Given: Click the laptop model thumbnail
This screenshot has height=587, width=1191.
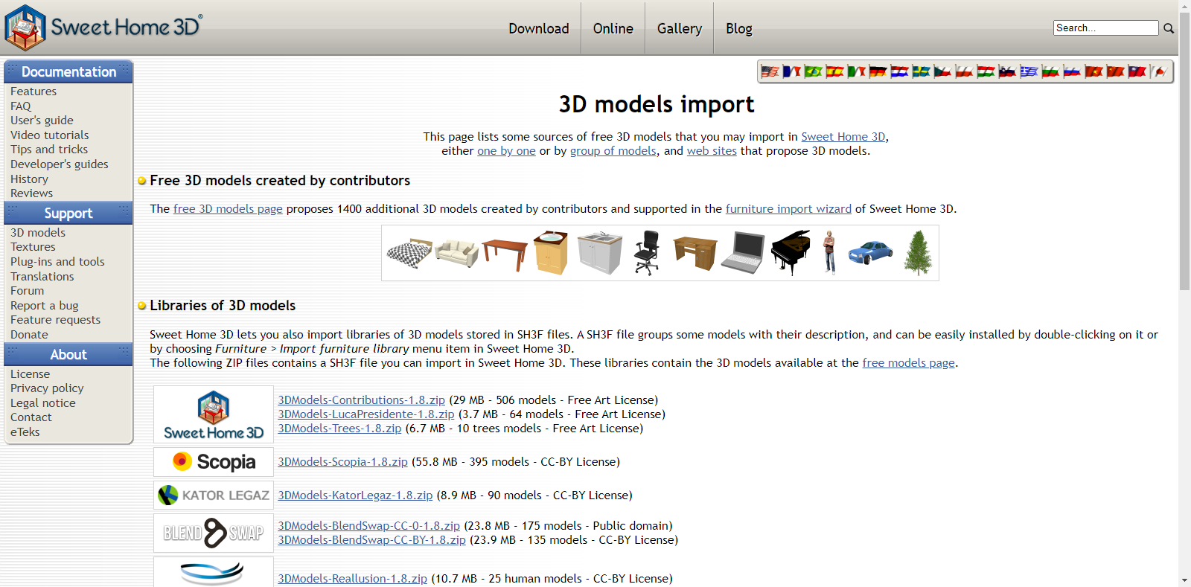Looking at the screenshot, I should coord(743,252).
